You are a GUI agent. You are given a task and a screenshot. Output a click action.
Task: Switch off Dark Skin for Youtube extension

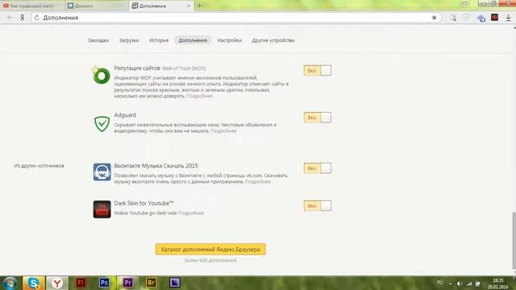[x=317, y=205]
